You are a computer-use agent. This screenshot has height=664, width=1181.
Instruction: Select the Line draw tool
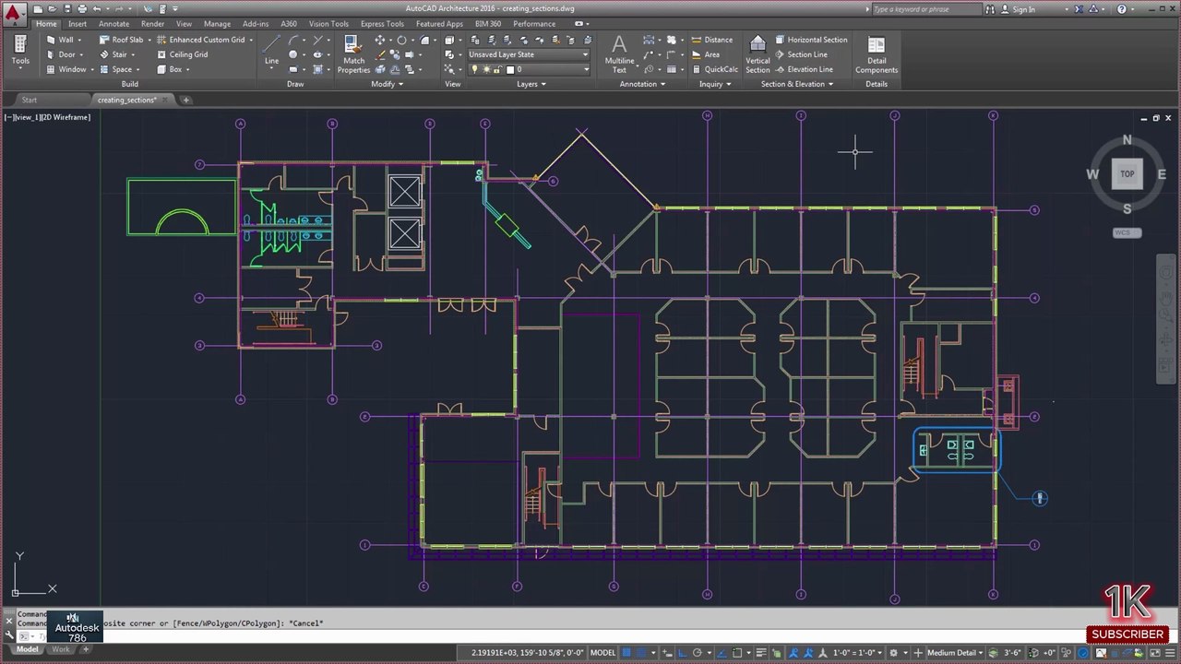click(271, 51)
